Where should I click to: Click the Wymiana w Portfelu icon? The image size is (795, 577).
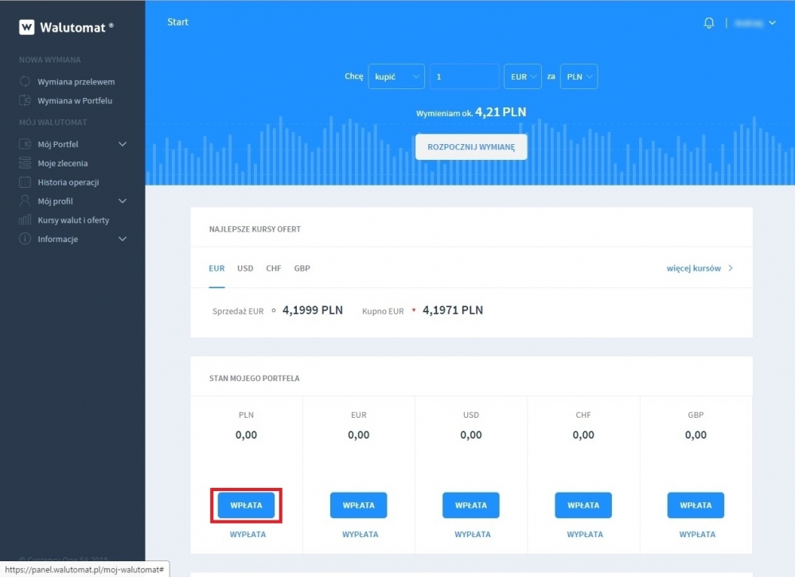[x=25, y=100]
